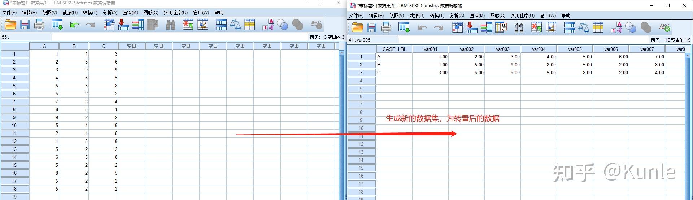Select column C header in left window
Viewport: 693px width, 200px height.
tap(104, 46)
